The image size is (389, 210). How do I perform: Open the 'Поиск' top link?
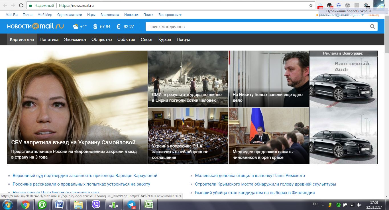click(x=148, y=15)
